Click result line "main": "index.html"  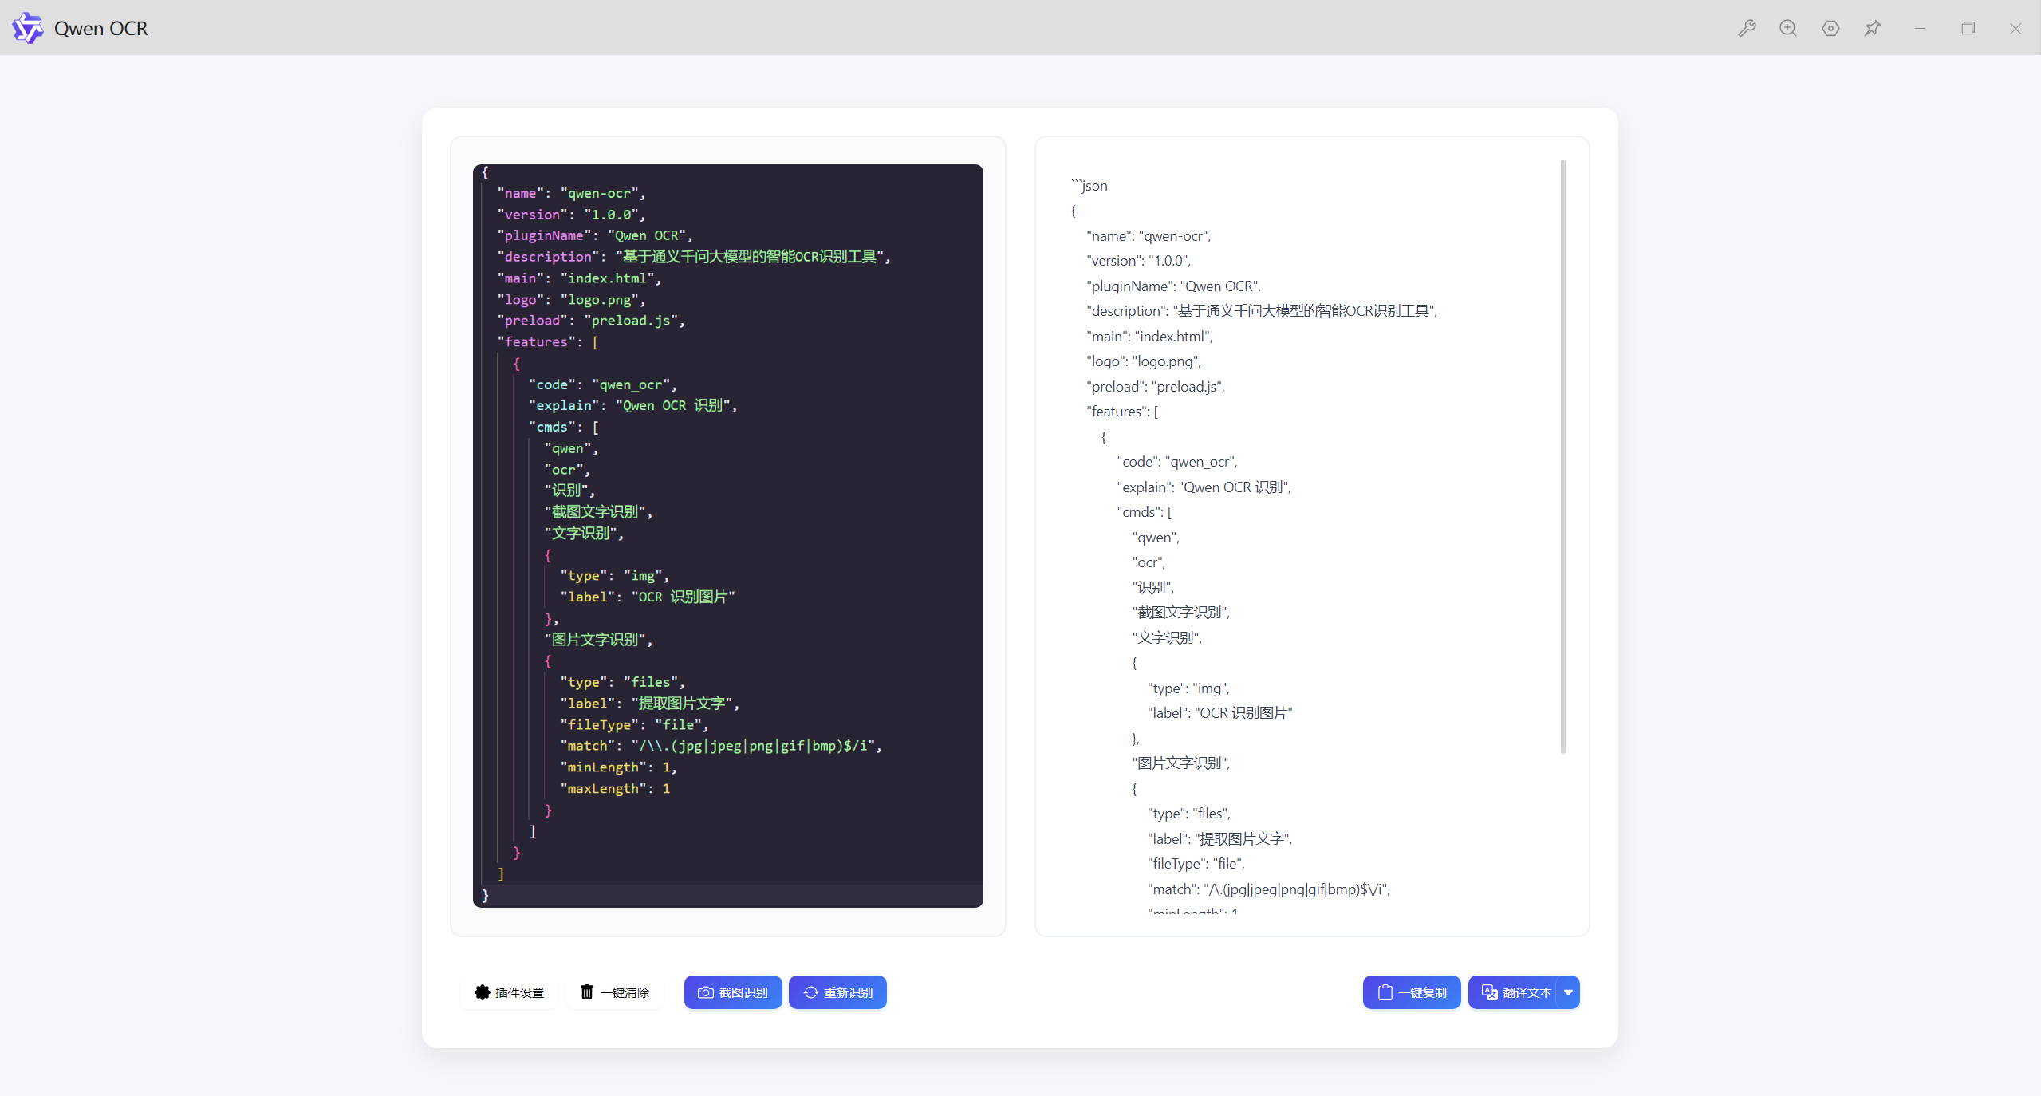point(1149,337)
